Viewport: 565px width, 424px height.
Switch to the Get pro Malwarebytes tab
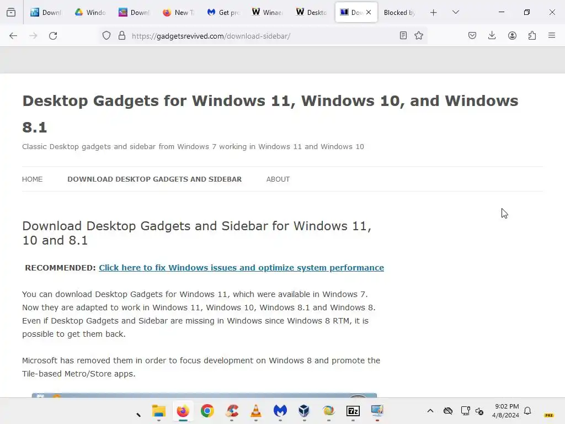pyautogui.click(x=223, y=12)
